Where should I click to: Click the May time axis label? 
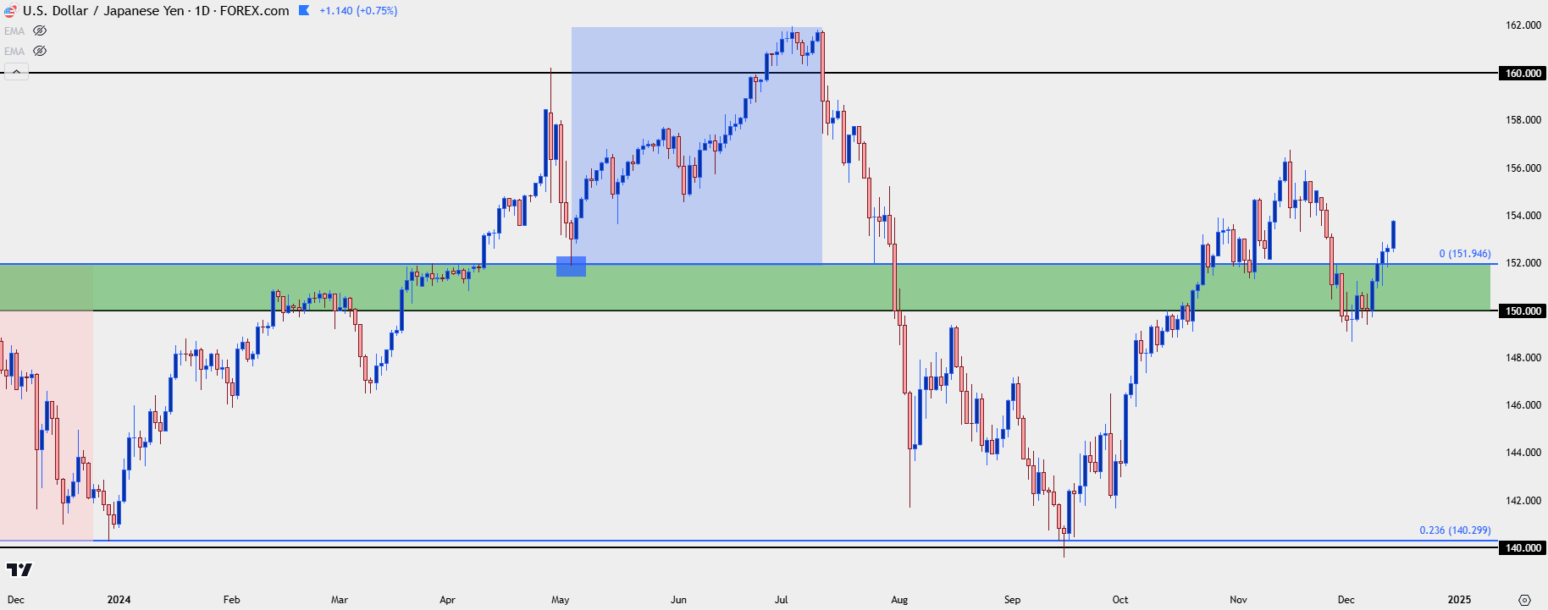pyautogui.click(x=561, y=600)
